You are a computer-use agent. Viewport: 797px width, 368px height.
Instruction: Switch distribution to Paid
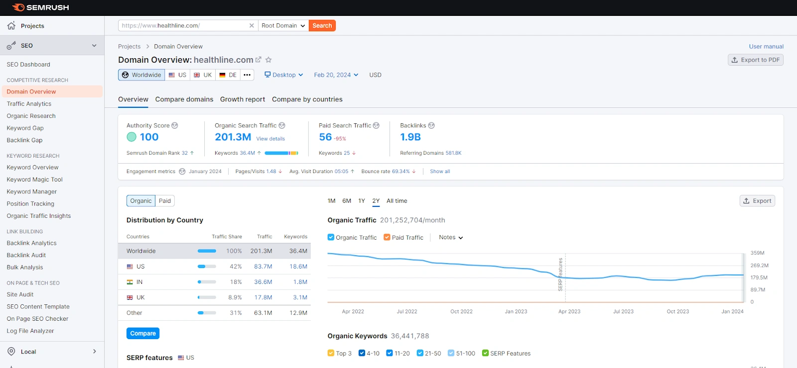point(165,201)
